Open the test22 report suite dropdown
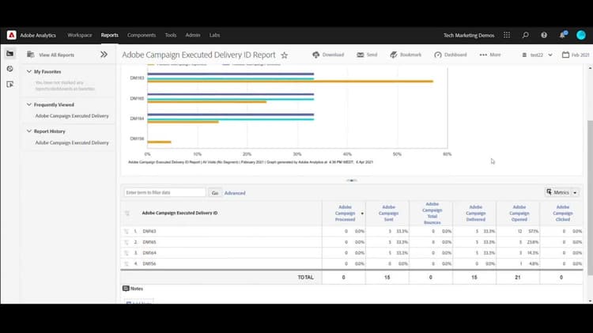Viewport: 593px width, 333px height. click(x=537, y=55)
